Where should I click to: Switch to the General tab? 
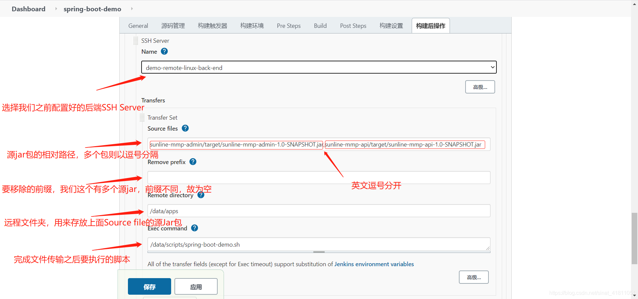tap(138, 26)
